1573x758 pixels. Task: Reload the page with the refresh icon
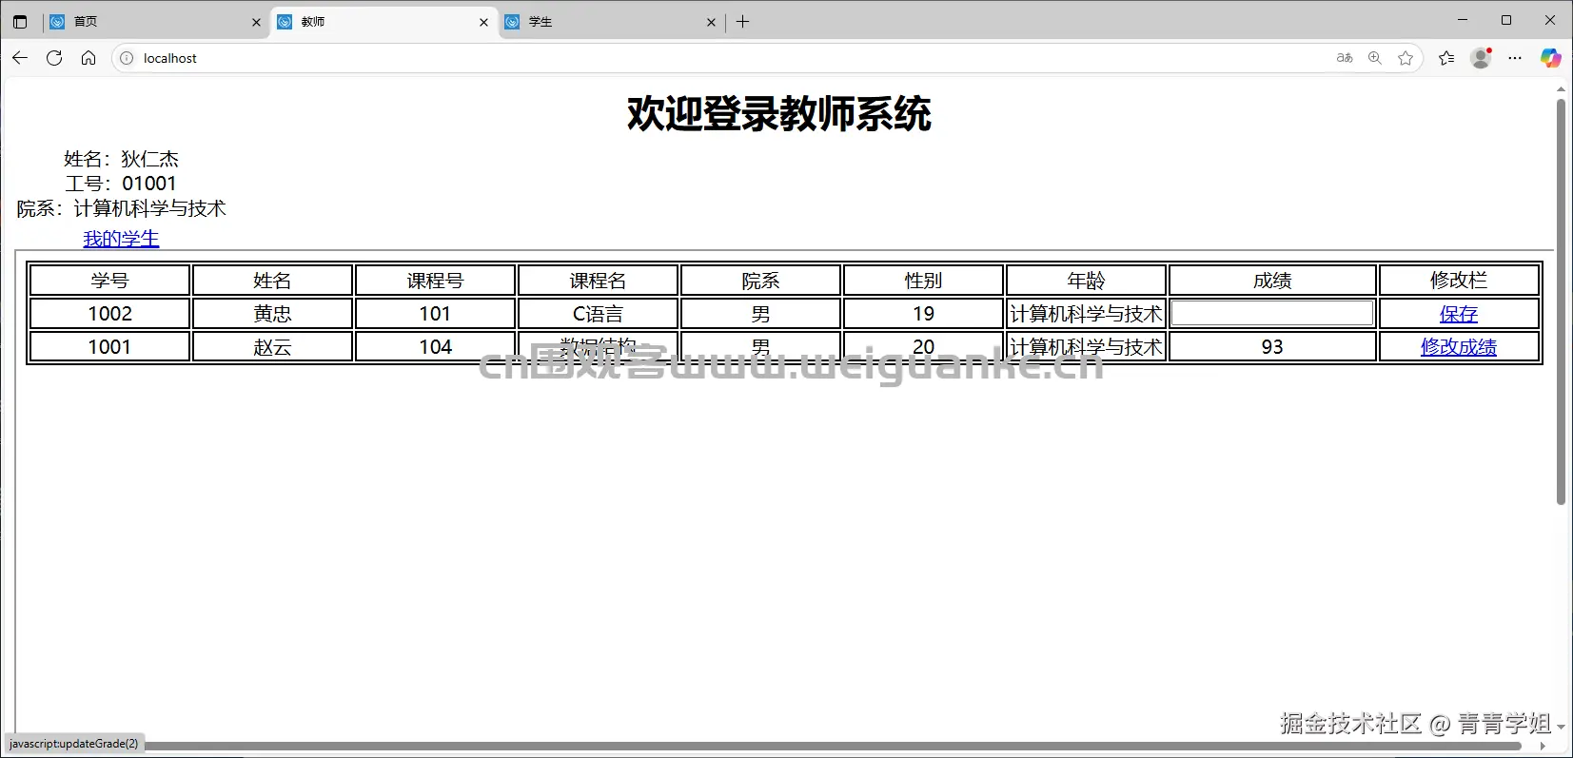54,58
